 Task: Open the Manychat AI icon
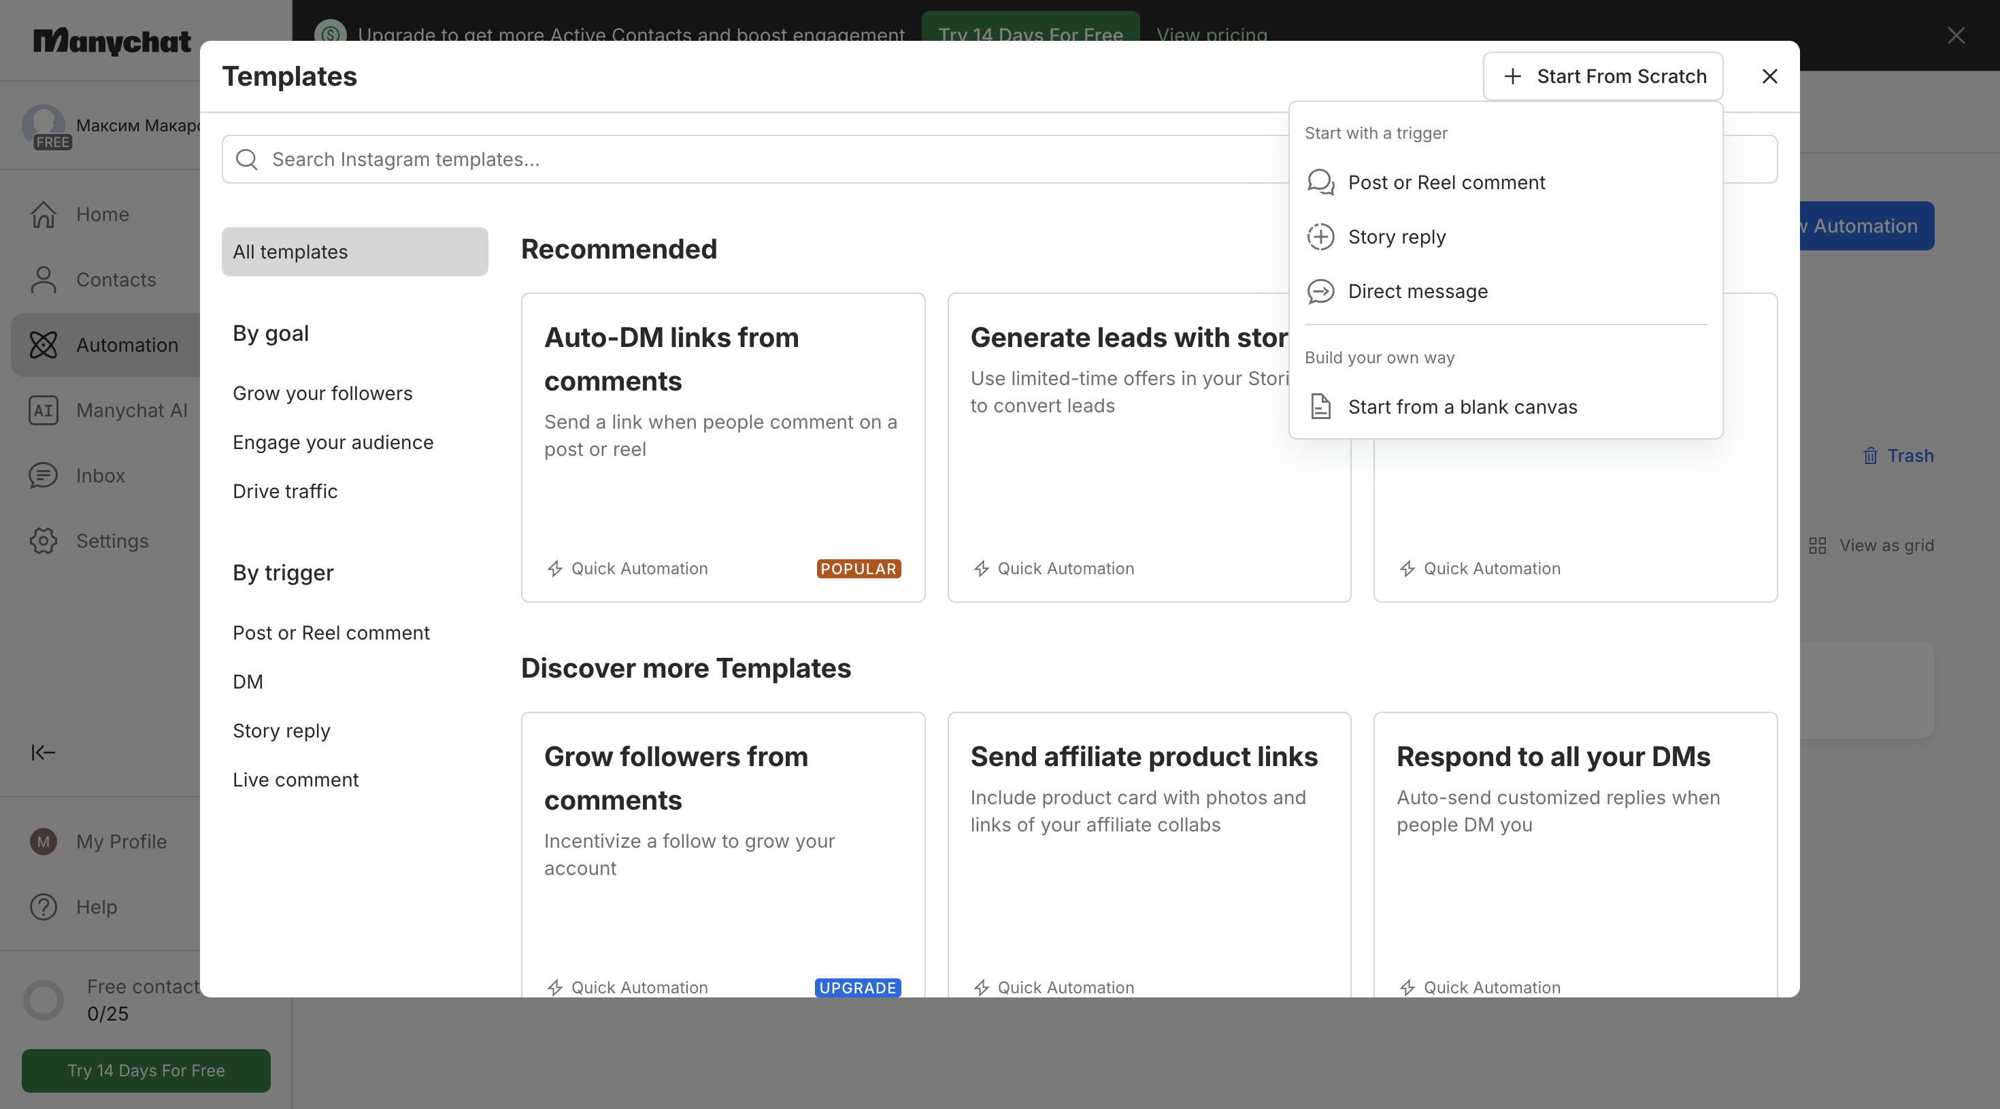coord(44,410)
